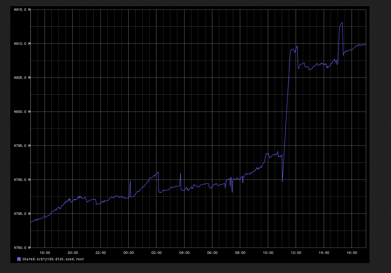The image size is (391, 273).
Task: Click the 20:00 time axis label
Action: tap(73, 253)
